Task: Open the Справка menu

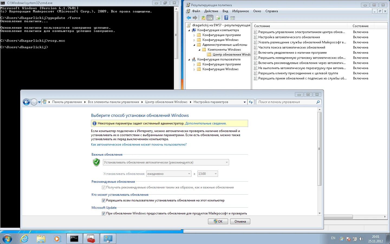Action: click(272, 11)
